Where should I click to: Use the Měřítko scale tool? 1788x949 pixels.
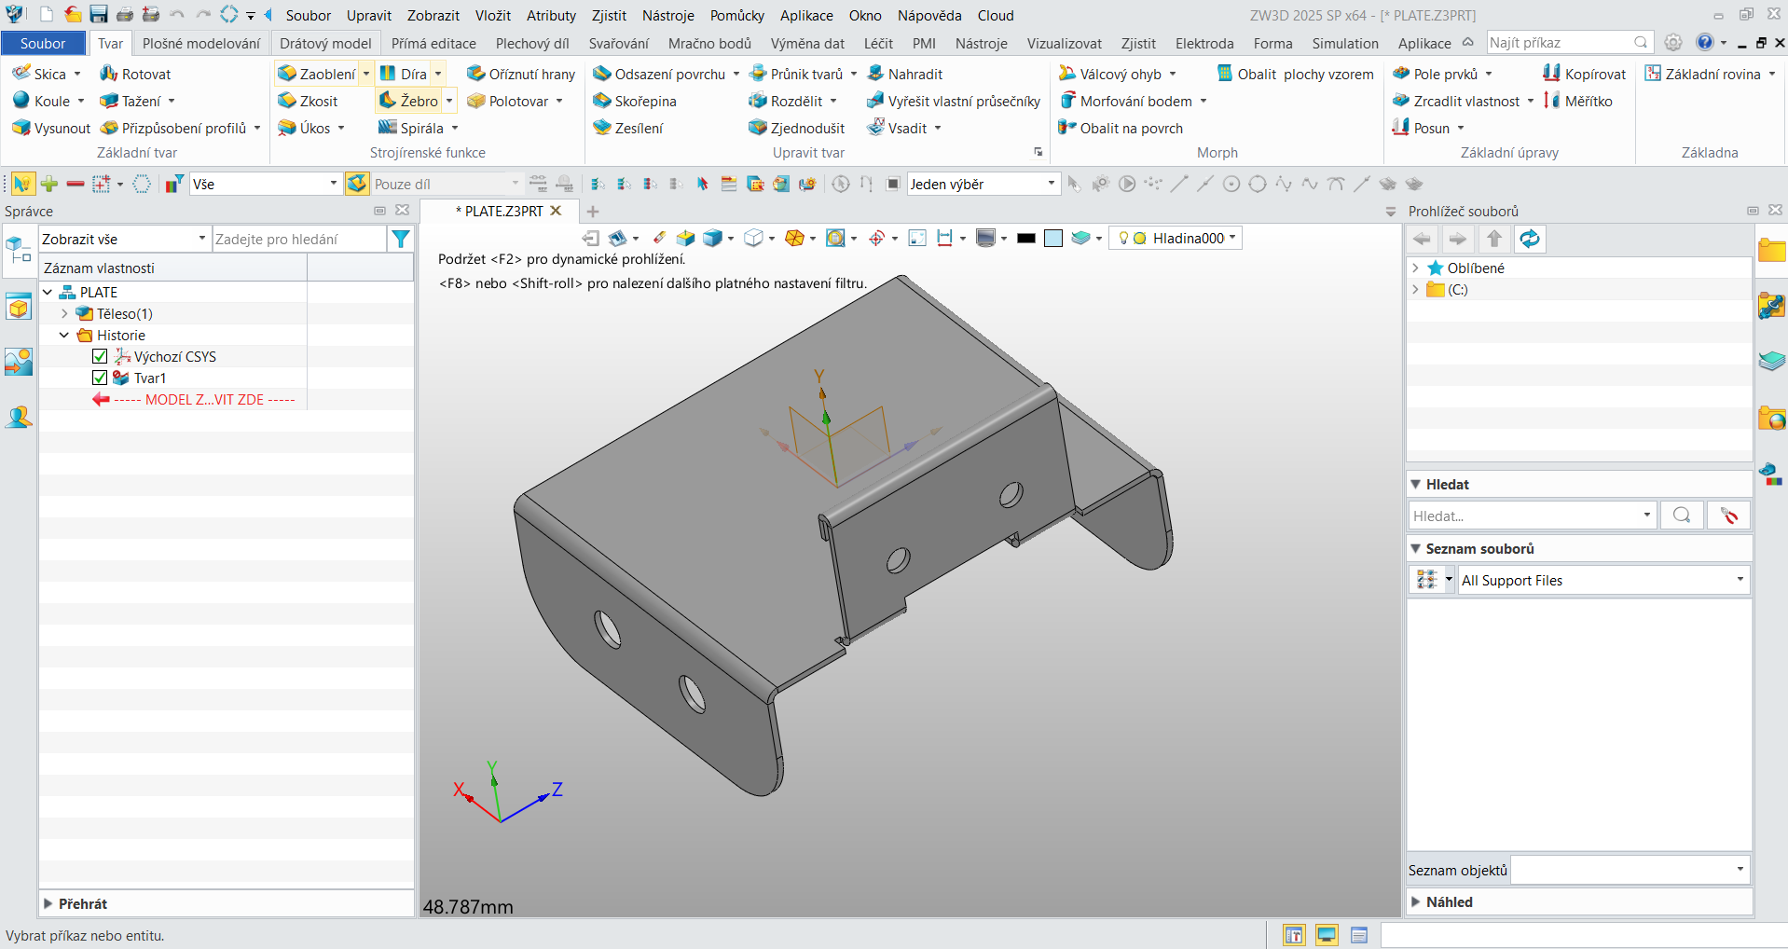coord(1577,101)
